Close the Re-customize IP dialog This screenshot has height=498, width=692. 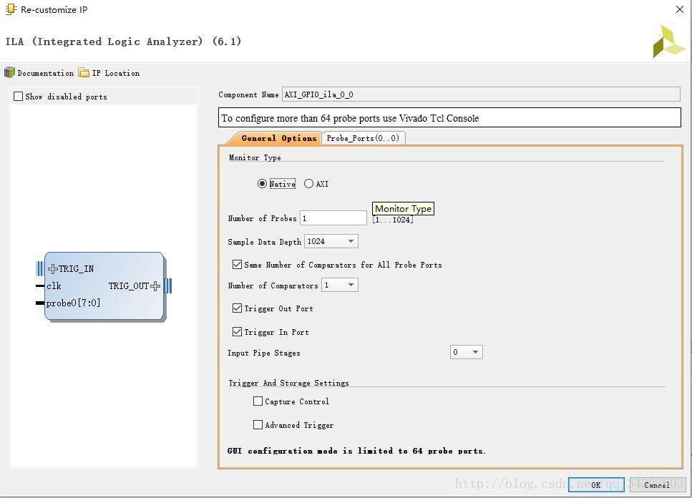pos(680,9)
